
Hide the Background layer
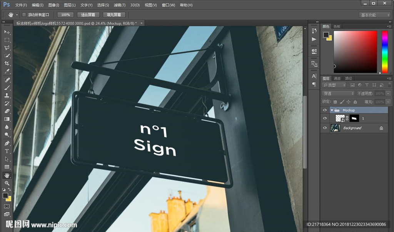click(x=325, y=128)
